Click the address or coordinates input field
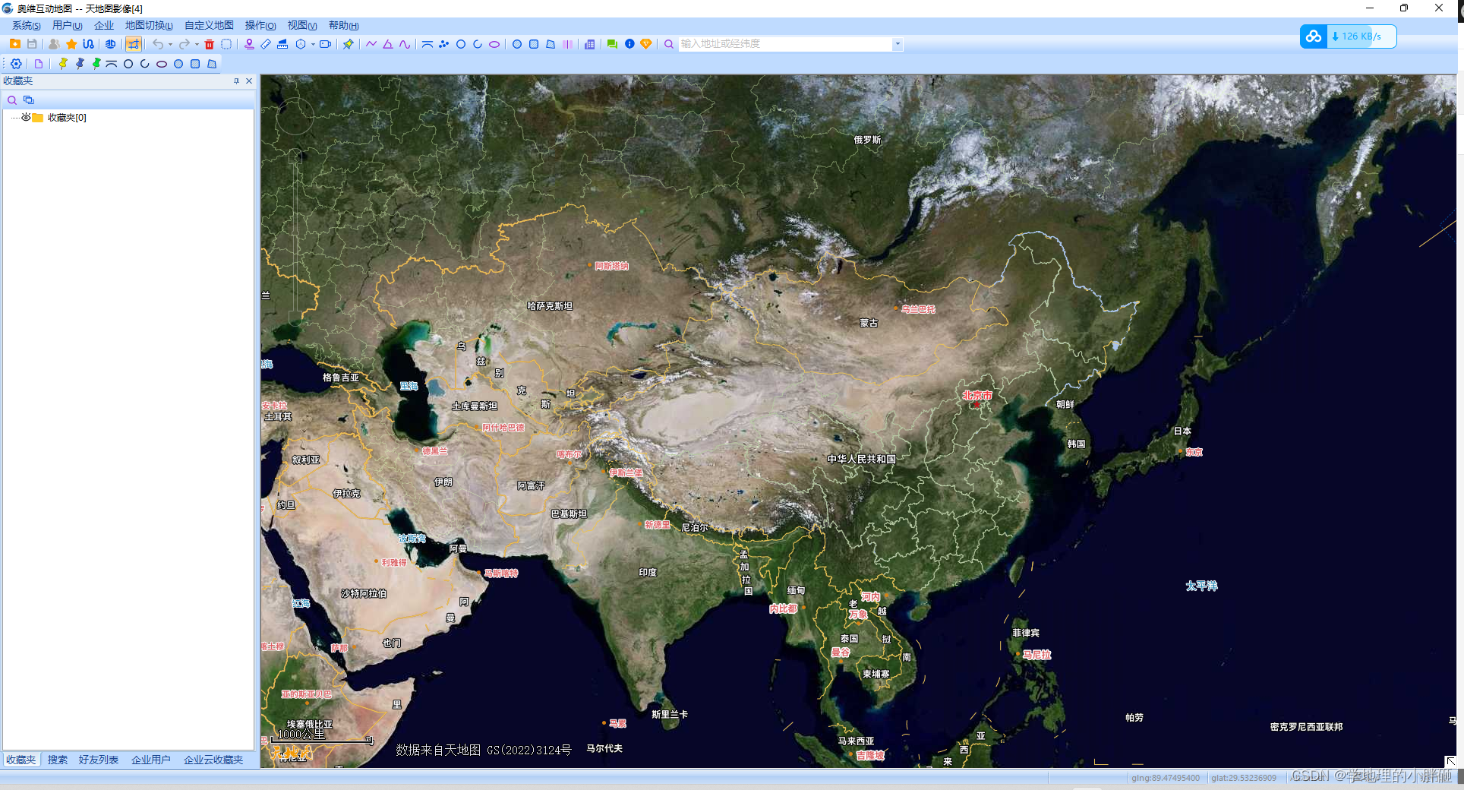The image size is (1464, 790). pyautogui.click(x=785, y=44)
